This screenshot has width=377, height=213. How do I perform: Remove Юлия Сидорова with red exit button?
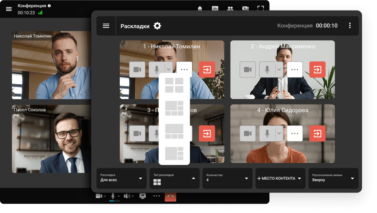pos(317,133)
